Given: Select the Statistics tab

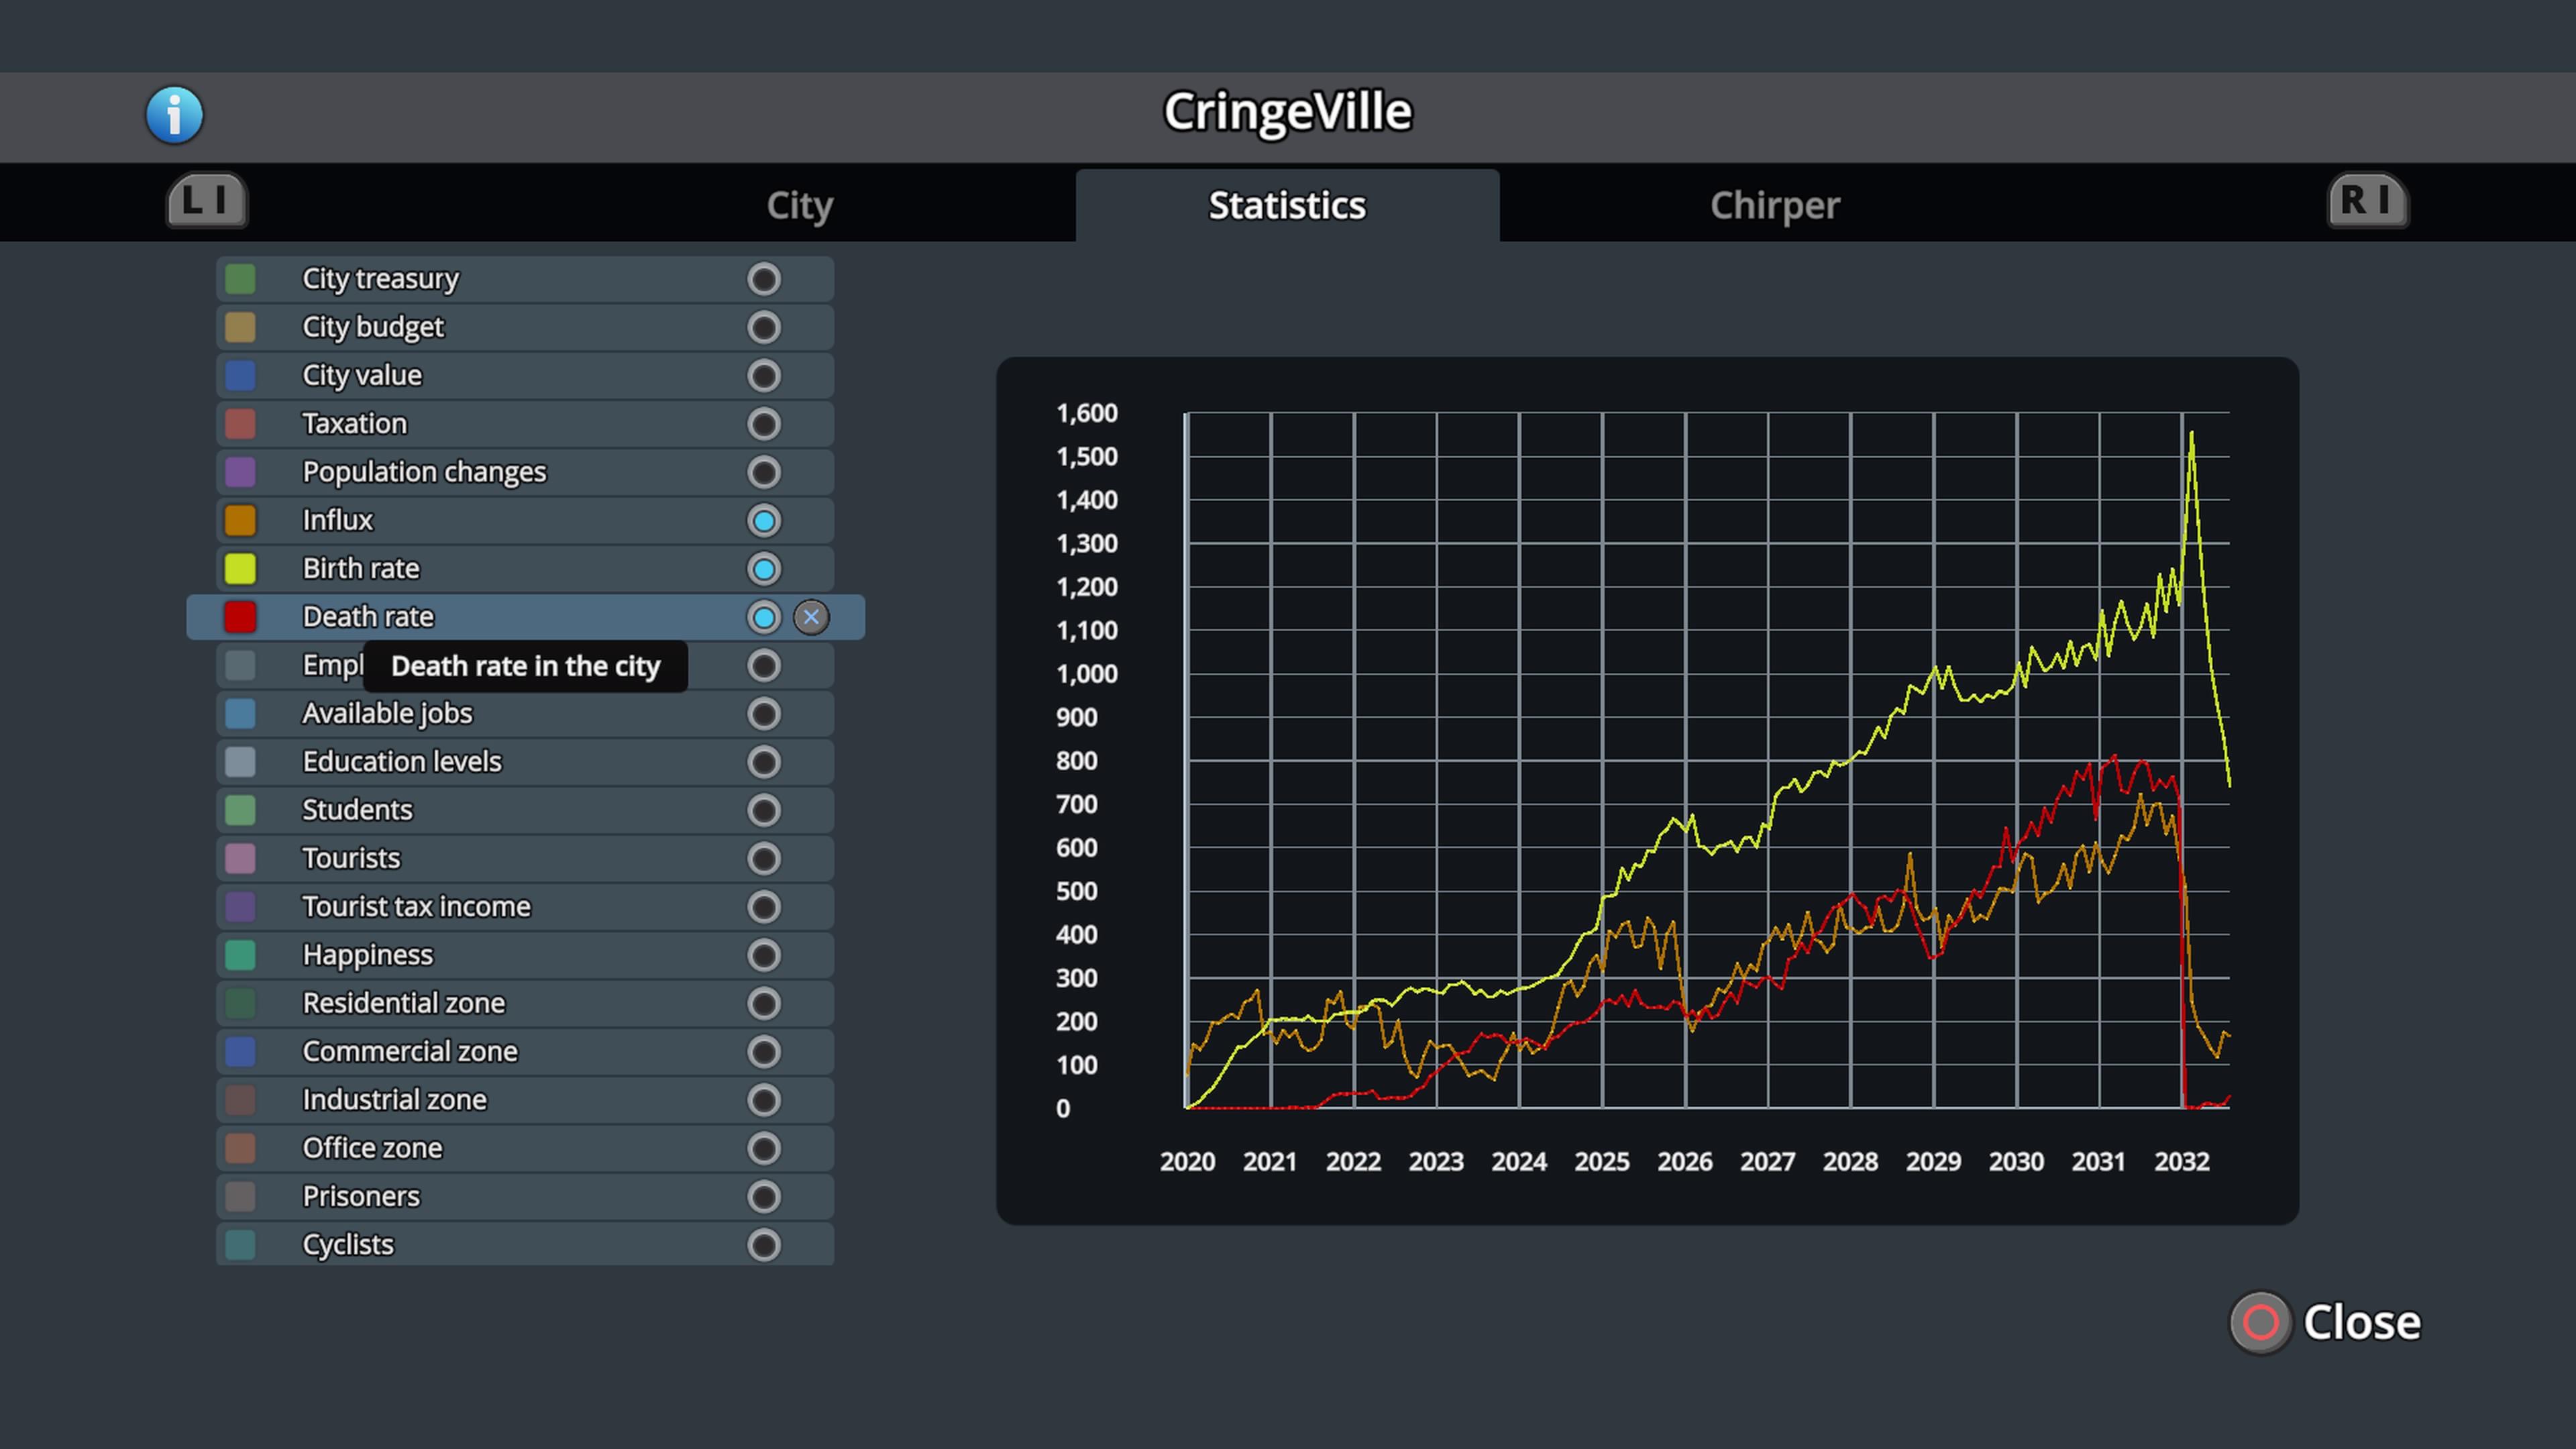Looking at the screenshot, I should [x=1287, y=205].
